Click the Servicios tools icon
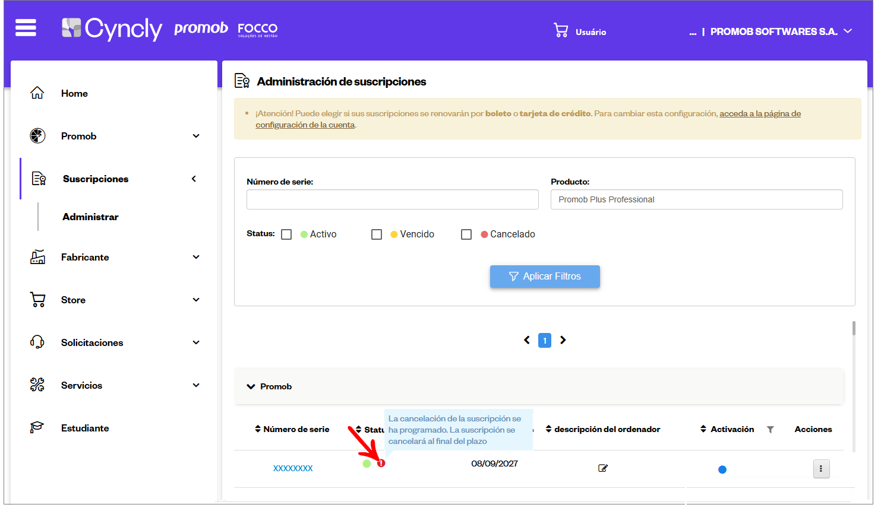 (37, 385)
